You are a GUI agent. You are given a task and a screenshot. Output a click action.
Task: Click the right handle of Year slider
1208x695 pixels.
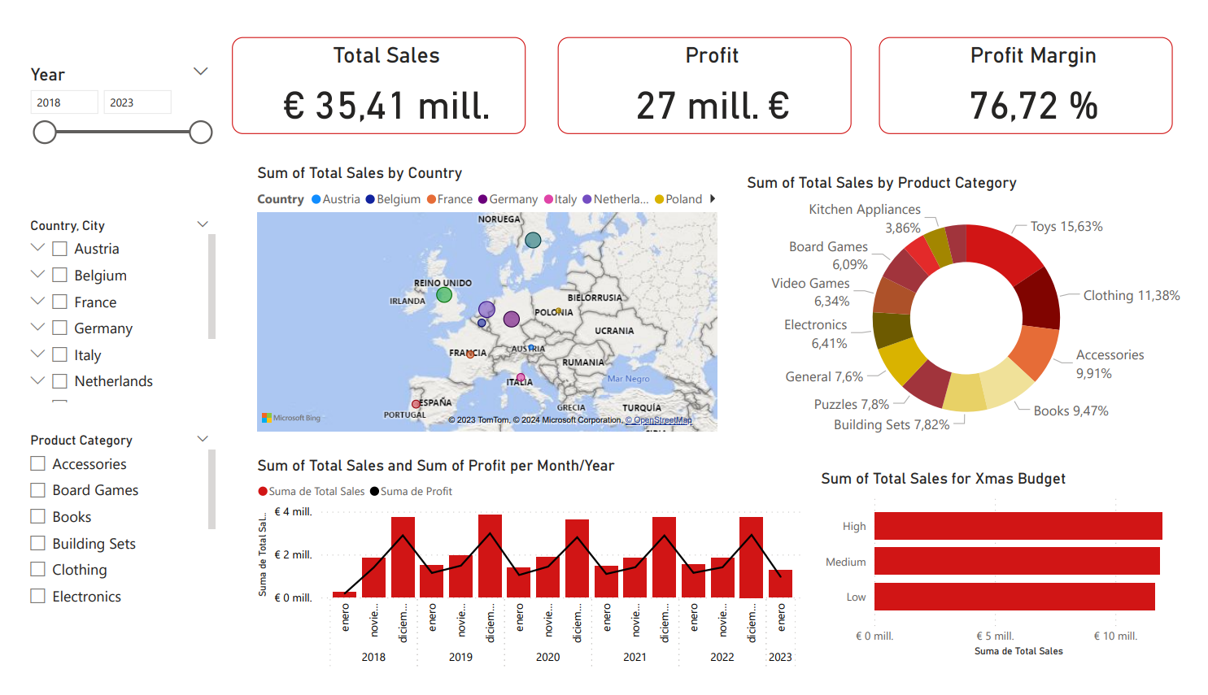201,132
